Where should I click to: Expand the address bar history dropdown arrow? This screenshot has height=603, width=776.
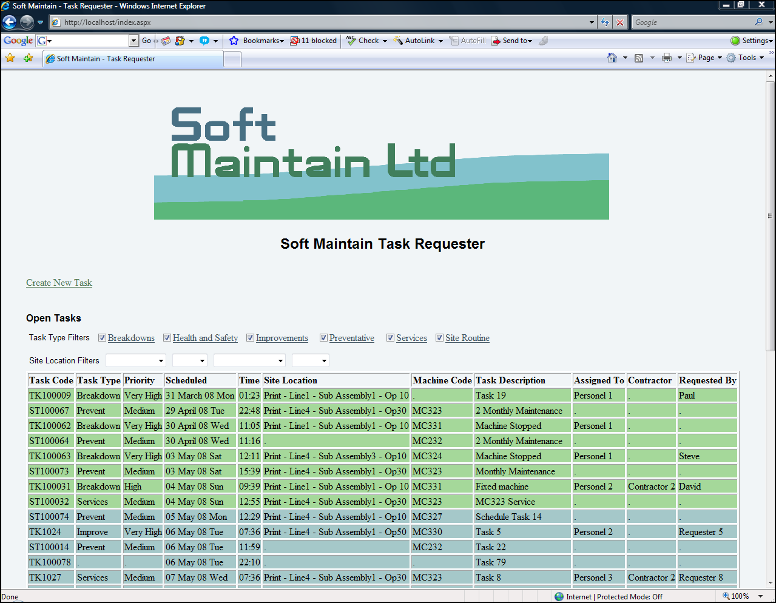point(592,22)
